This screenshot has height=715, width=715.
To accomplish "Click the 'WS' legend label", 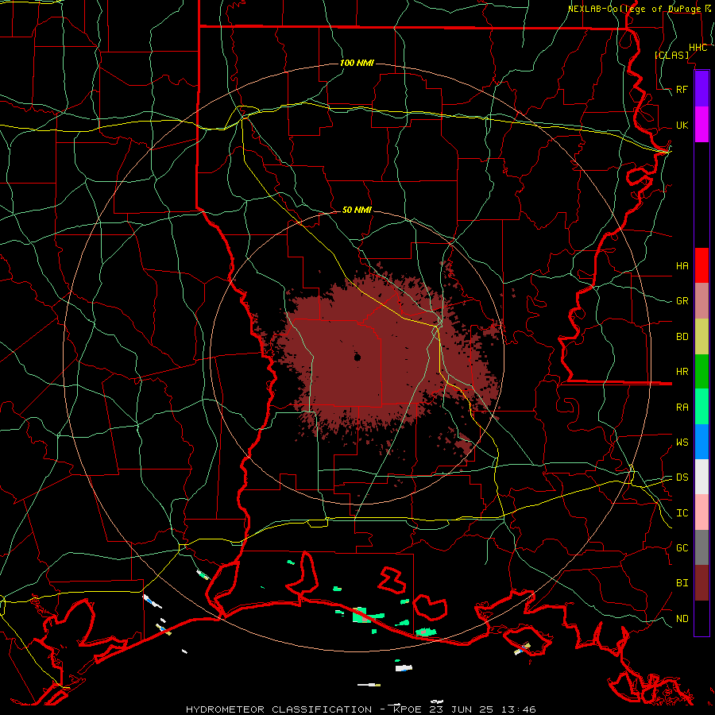I will (x=682, y=442).
